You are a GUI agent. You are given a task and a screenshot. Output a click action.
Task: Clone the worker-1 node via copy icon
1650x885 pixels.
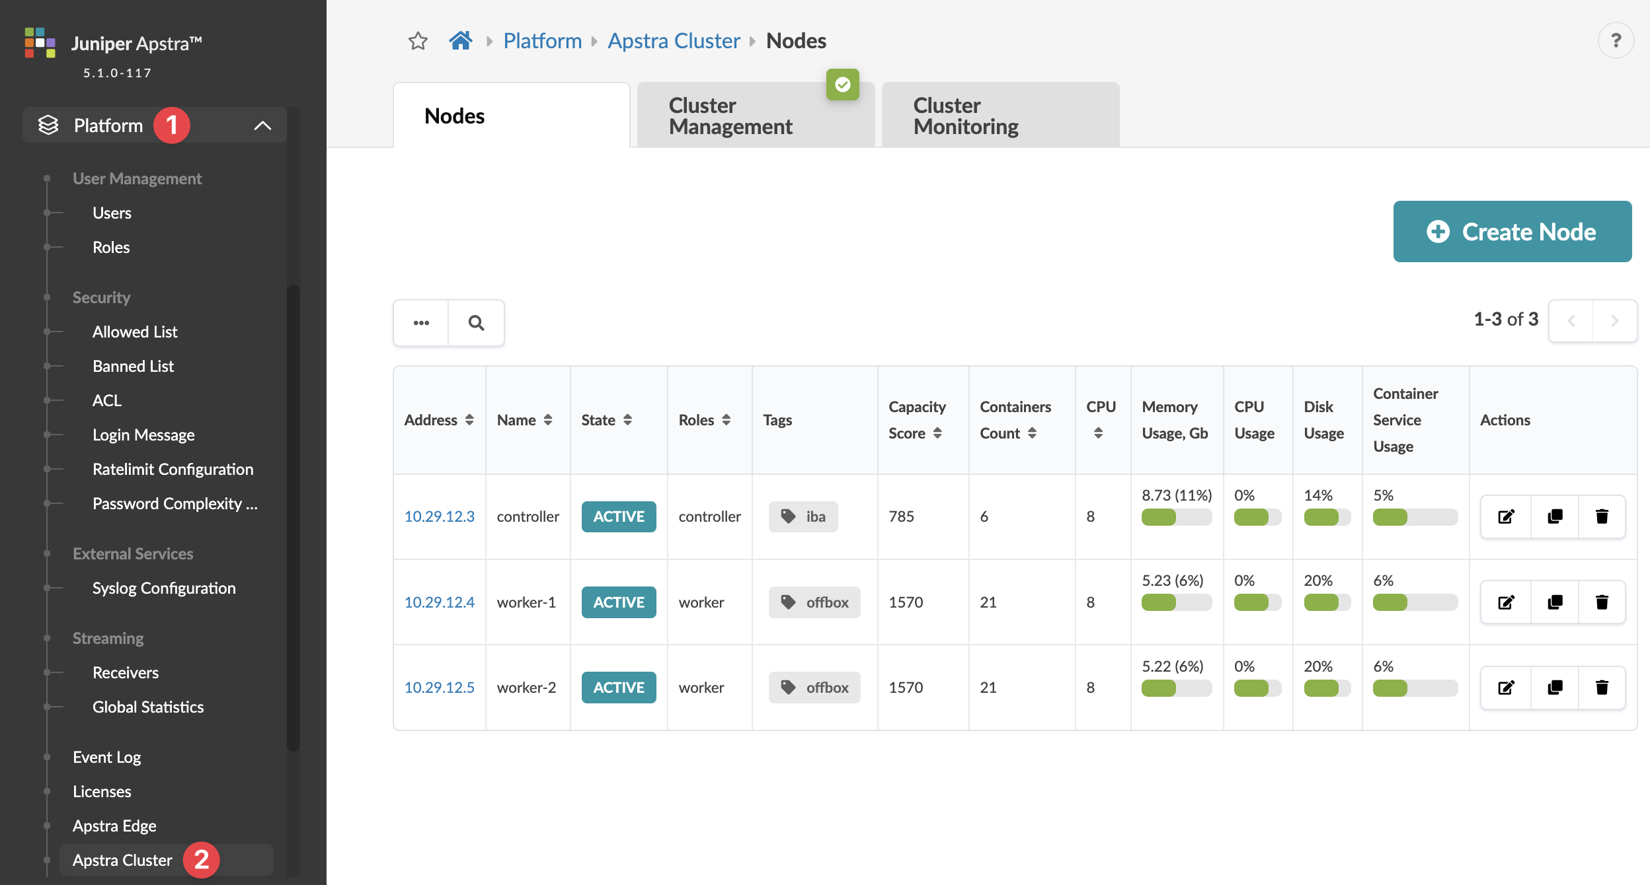(1555, 602)
